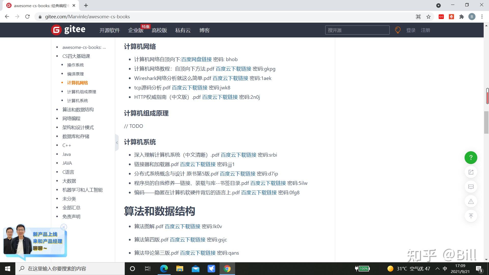Click the CC extension icon in the toolbar
489x275 pixels.
coord(441,17)
